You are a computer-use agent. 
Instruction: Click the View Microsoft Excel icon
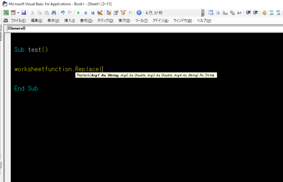6,13
